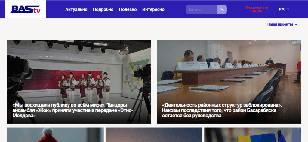308x142 pixels.
Task: Focus the Поиск search input field
Action: tap(202, 9)
